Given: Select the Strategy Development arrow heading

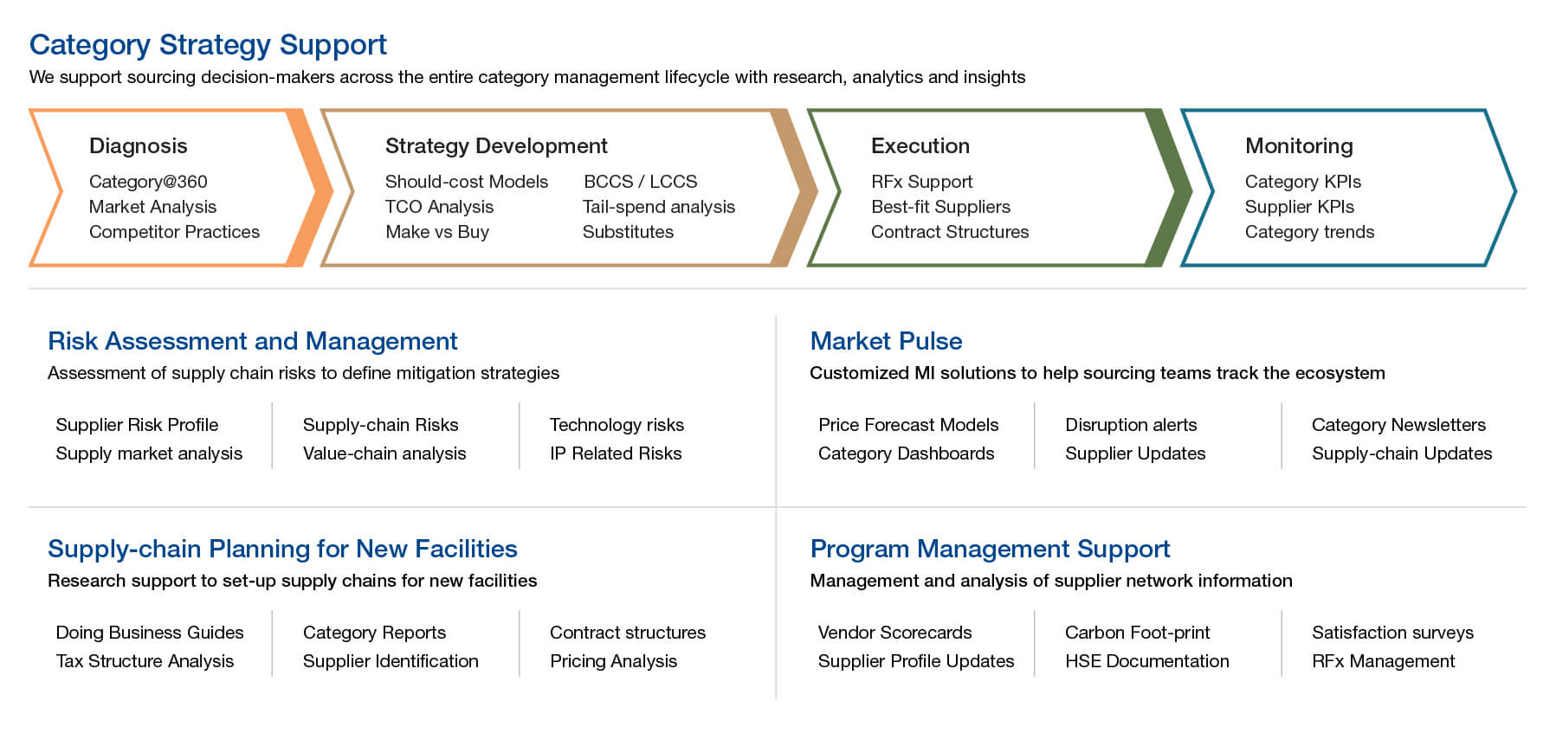Looking at the screenshot, I should [496, 146].
